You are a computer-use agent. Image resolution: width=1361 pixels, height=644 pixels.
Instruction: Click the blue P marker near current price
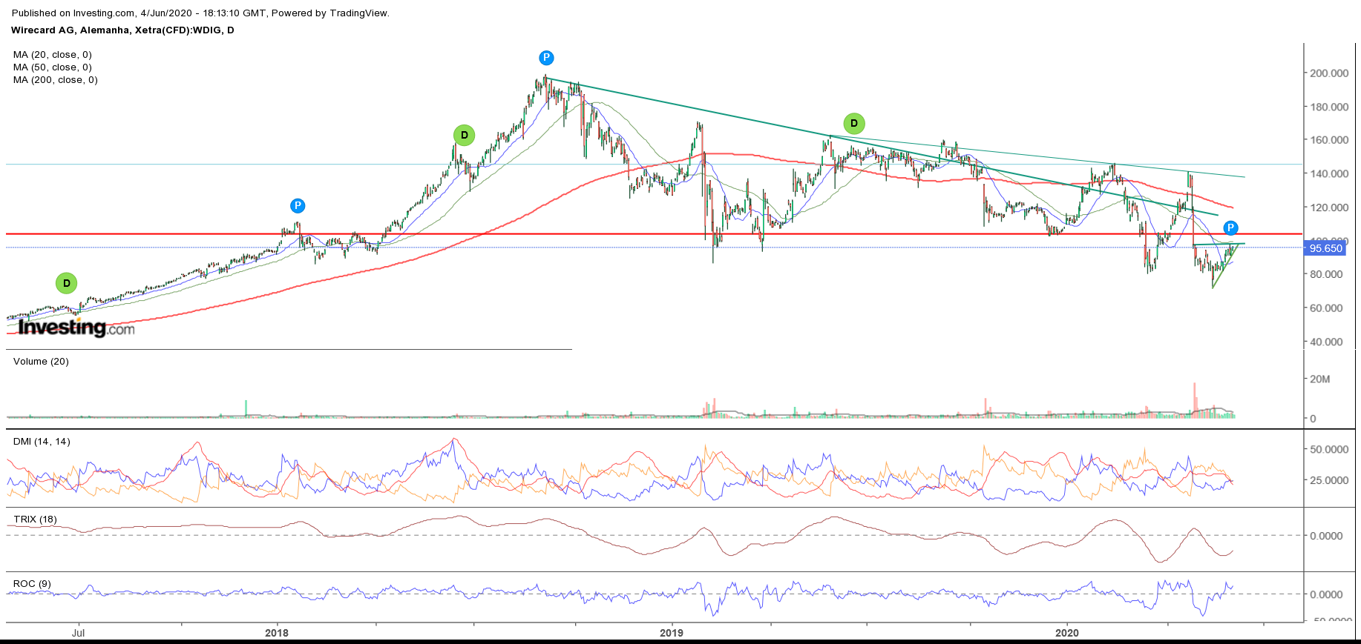[x=1231, y=228]
